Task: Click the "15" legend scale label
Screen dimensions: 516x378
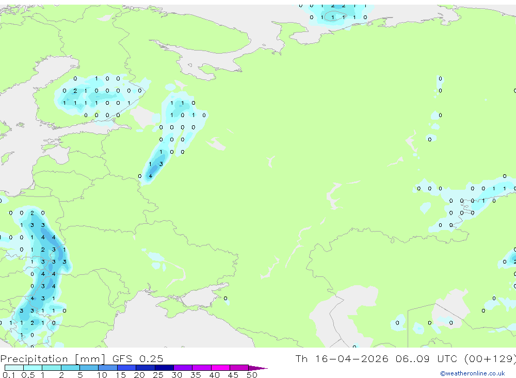Action: tap(121, 375)
